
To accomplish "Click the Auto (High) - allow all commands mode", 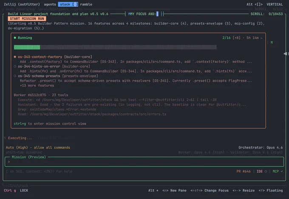I will [38, 148].
